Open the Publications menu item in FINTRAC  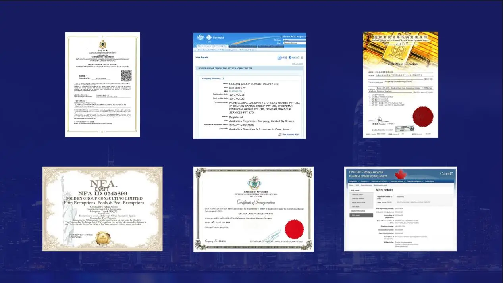[x=429, y=181]
